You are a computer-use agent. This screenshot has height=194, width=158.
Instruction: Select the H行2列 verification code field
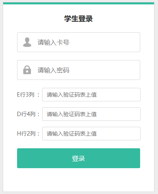(91, 134)
